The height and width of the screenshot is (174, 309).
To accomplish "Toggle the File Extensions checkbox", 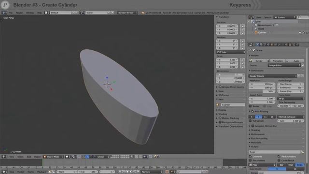I will click(279, 157).
